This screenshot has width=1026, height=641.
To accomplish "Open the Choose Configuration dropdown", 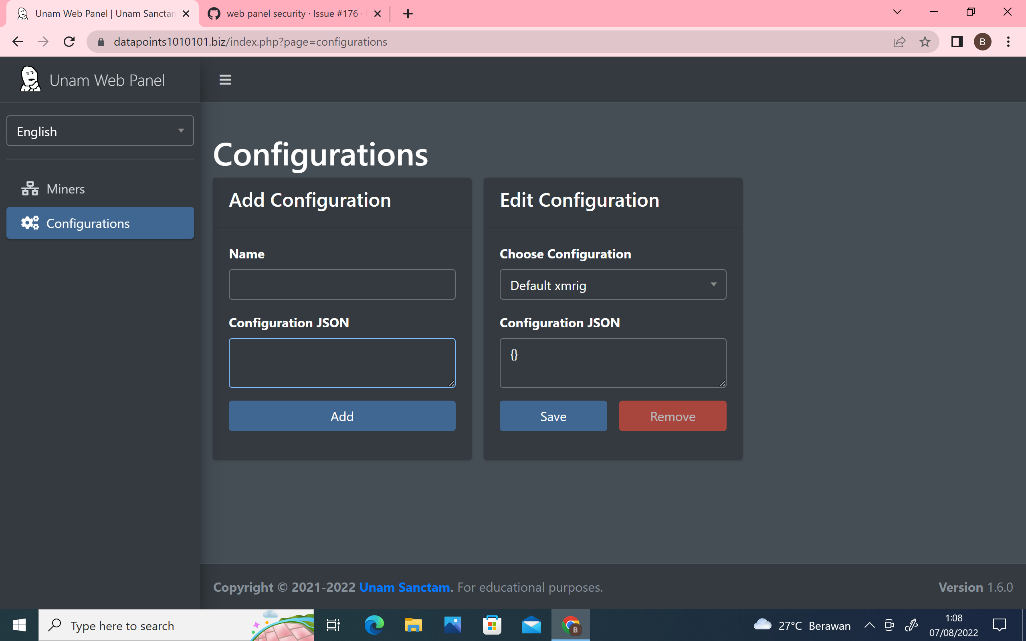I will pos(613,284).
